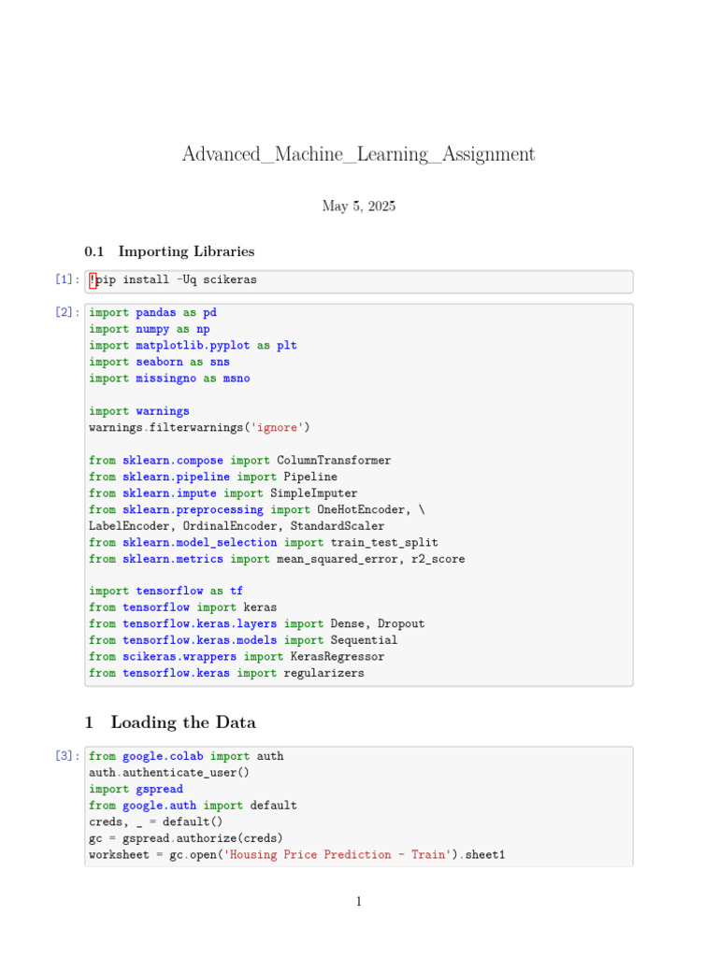
Task: Click the SimpleImputer import line
Action: (223, 493)
